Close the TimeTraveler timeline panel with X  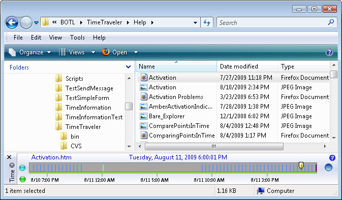click(x=9, y=157)
